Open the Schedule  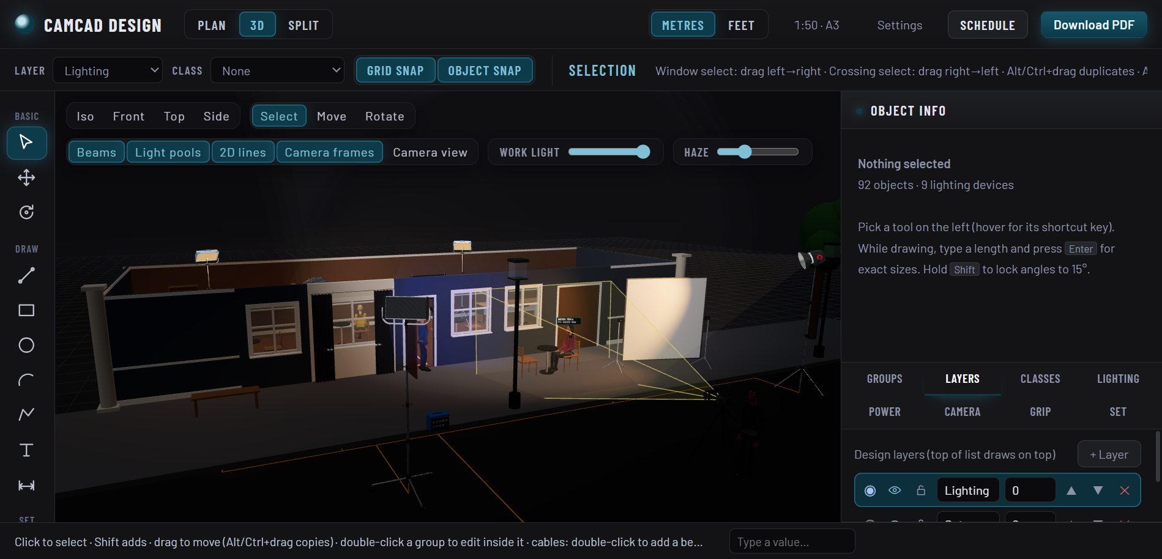point(988,25)
